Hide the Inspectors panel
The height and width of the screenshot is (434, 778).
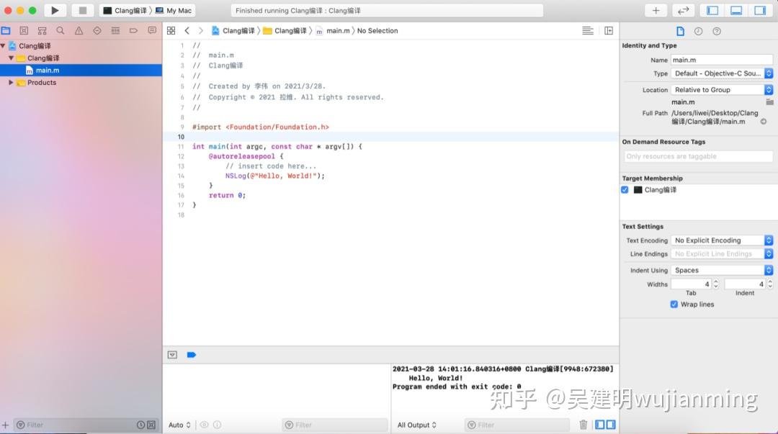[760, 10]
